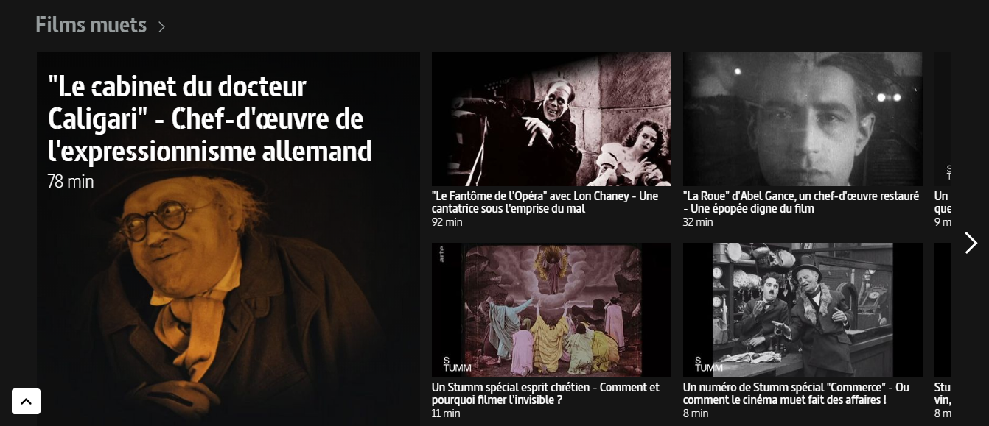This screenshot has height=426, width=989.
Task: Open the Stumm spécial esprit chrétien title
Action: click(x=545, y=394)
